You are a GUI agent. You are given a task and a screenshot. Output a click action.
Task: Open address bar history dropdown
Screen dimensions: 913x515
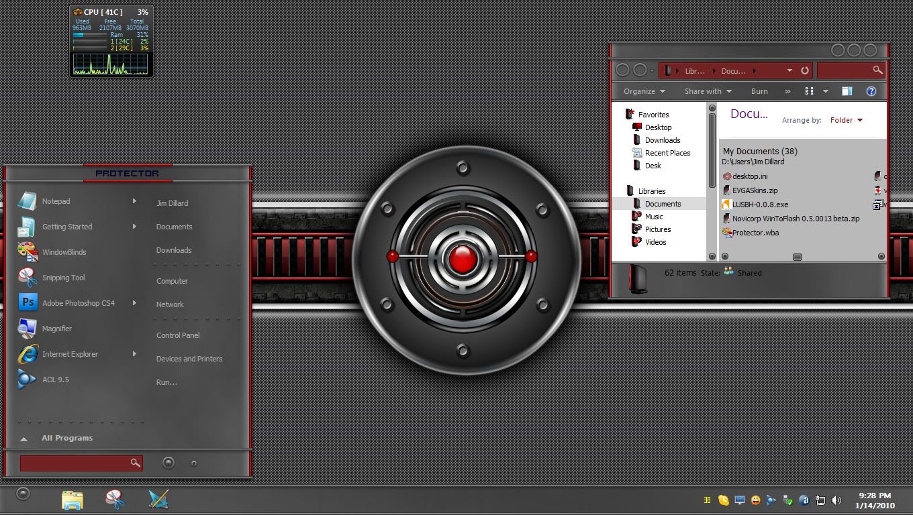(789, 70)
